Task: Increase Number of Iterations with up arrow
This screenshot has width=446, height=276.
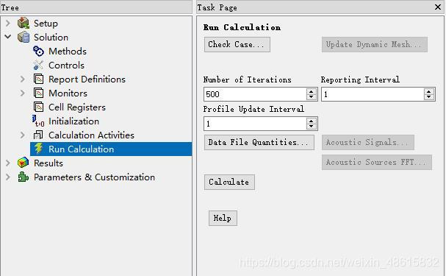Action: pos(312,91)
